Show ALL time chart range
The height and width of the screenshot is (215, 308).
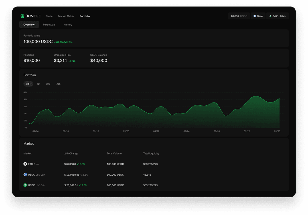click(58, 84)
